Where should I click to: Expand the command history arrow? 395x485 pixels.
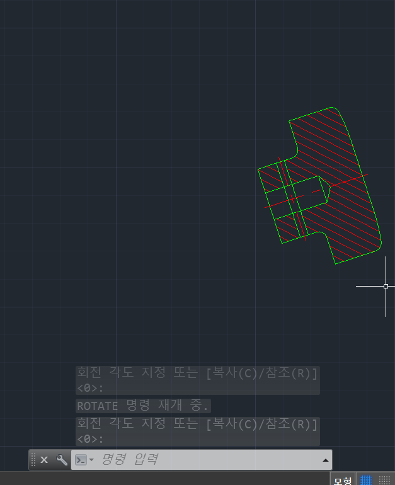tap(326, 460)
